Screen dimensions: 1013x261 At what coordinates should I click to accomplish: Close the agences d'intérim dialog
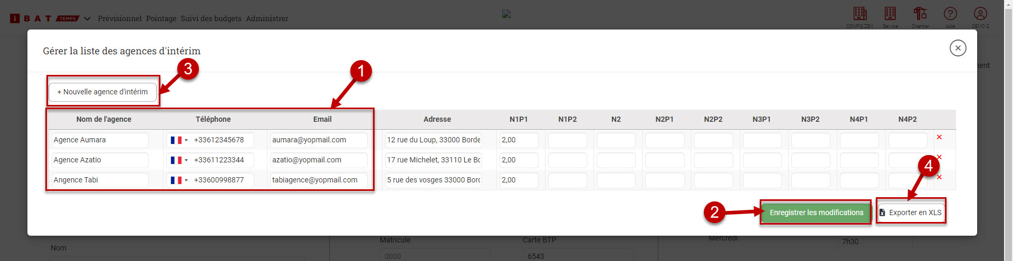[958, 48]
